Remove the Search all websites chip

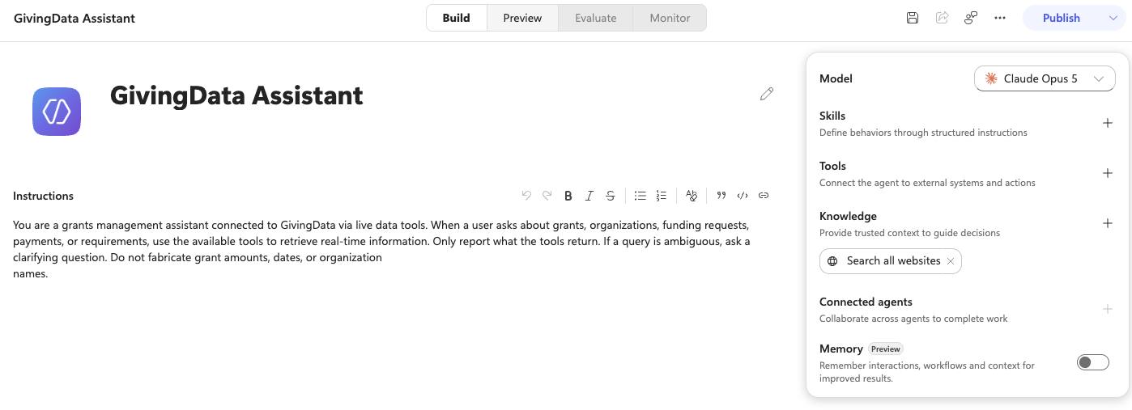click(x=951, y=261)
